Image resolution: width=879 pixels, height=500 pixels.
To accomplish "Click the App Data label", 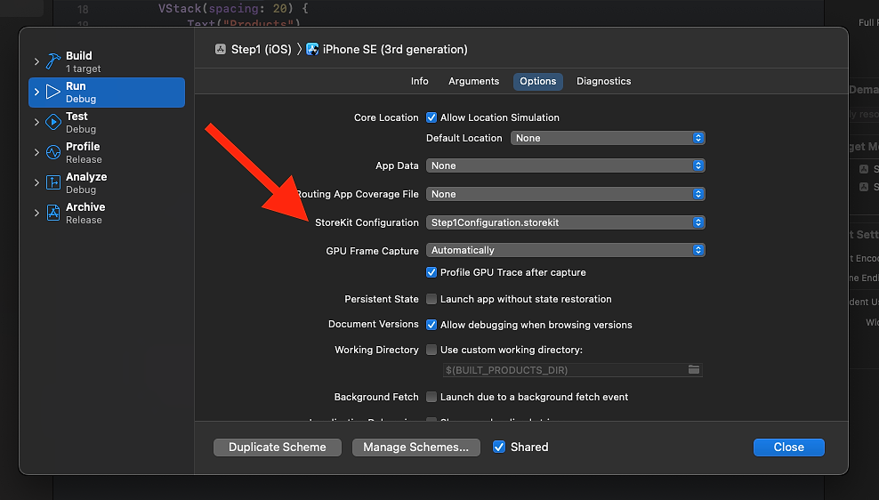I will [397, 165].
